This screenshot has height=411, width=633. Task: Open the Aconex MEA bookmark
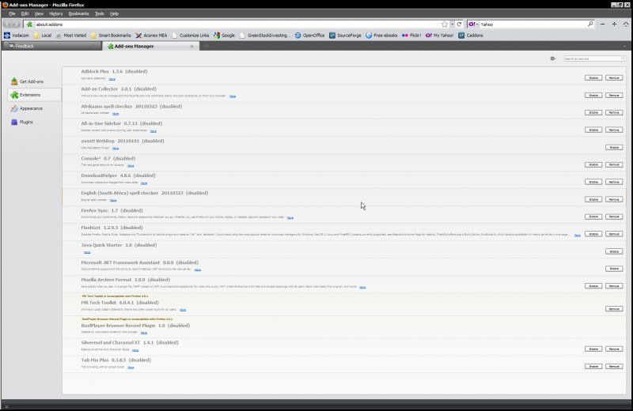point(151,36)
